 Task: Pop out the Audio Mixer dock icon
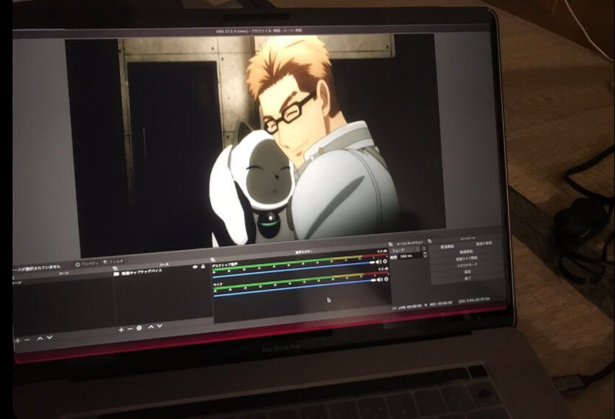(212, 260)
